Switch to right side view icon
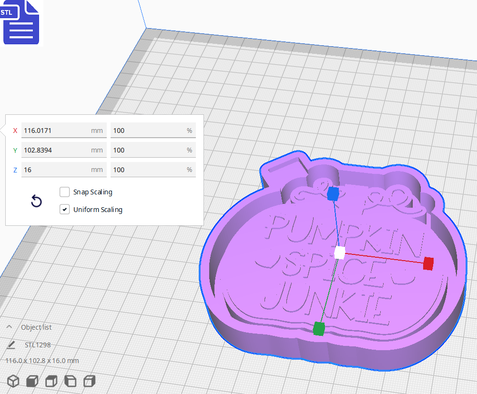Screen dimensions: 477x394 89,381
